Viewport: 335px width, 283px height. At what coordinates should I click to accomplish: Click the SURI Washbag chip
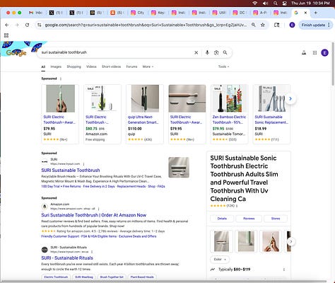tap(84, 277)
